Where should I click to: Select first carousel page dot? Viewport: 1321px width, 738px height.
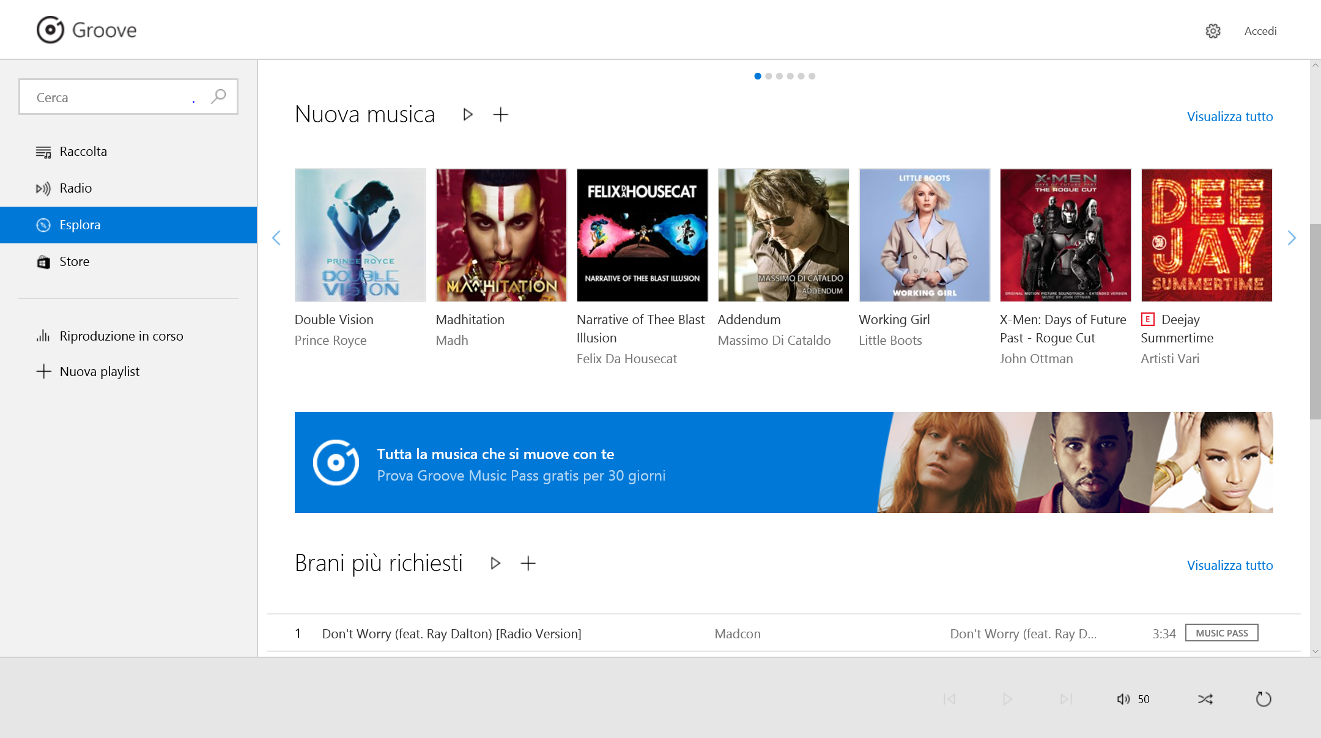(758, 76)
